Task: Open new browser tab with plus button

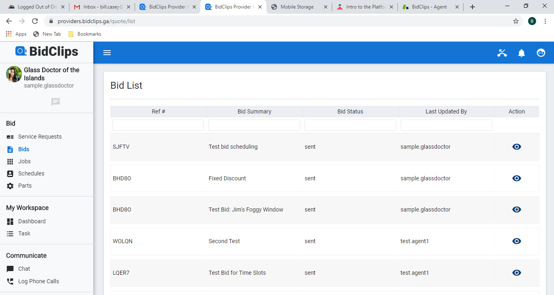Action: (472, 7)
